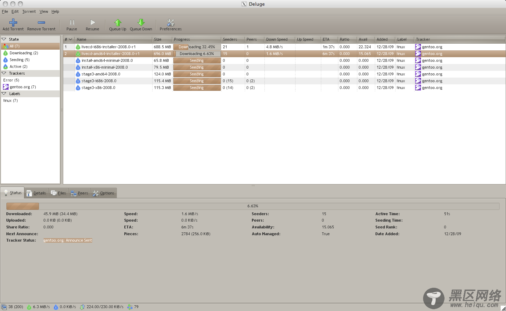The width and height of the screenshot is (506, 311).
Task: Select the install-amd64-minimal-2008.0 torrent name
Action: [107, 60]
